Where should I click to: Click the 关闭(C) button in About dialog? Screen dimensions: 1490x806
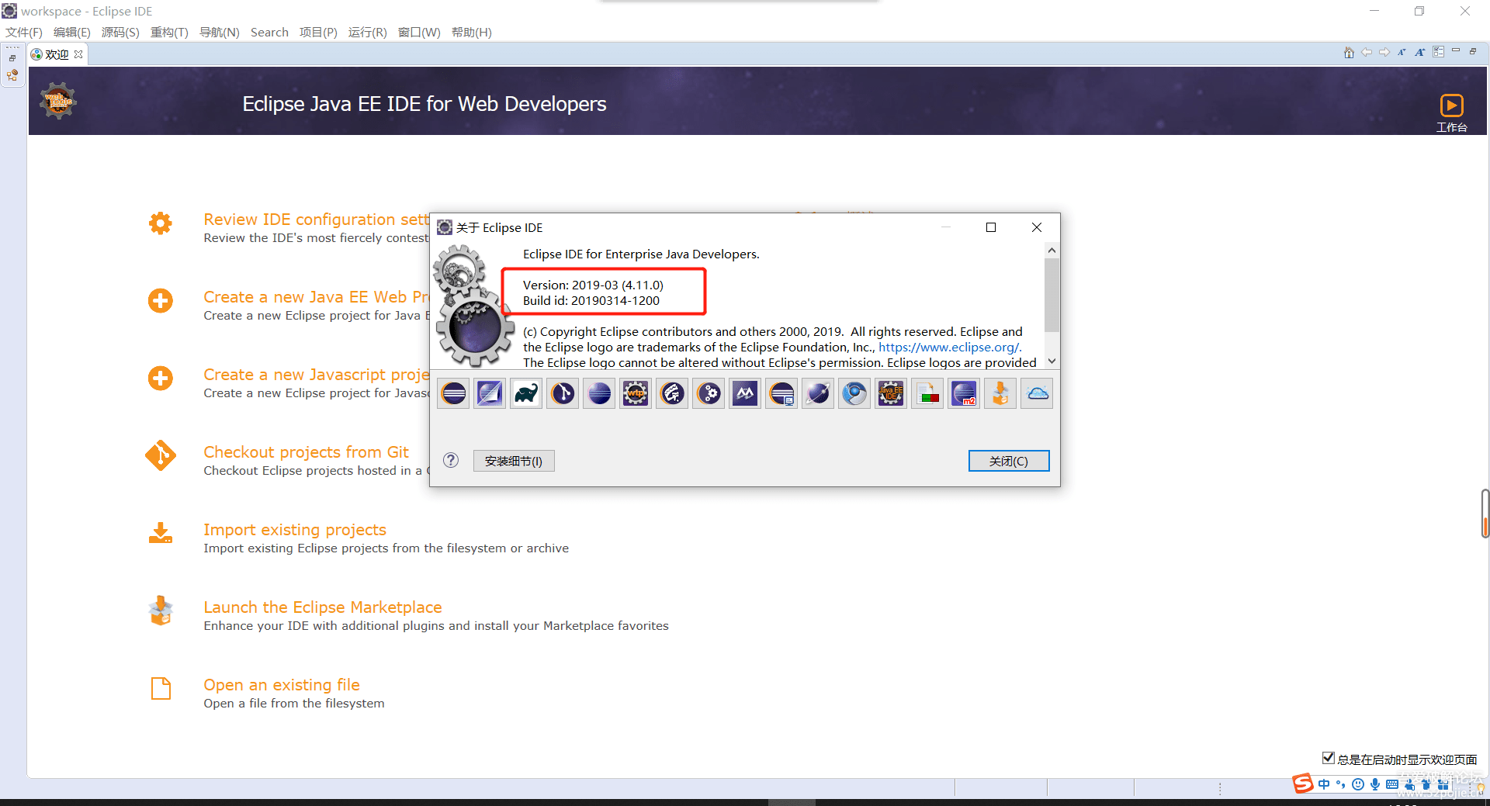point(1009,461)
